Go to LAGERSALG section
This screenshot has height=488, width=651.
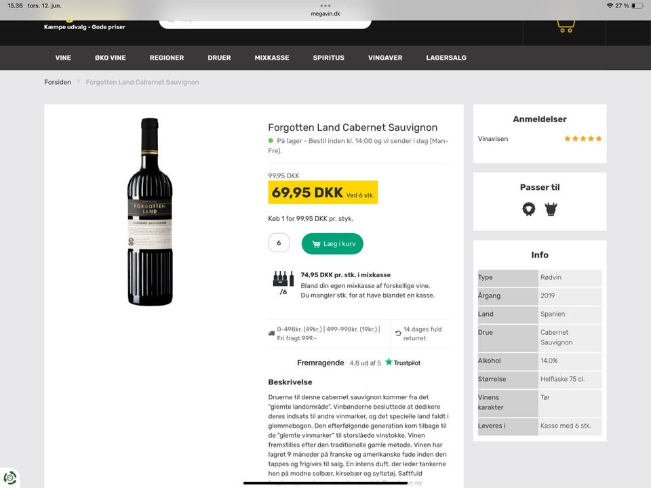pyautogui.click(x=446, y=58)
